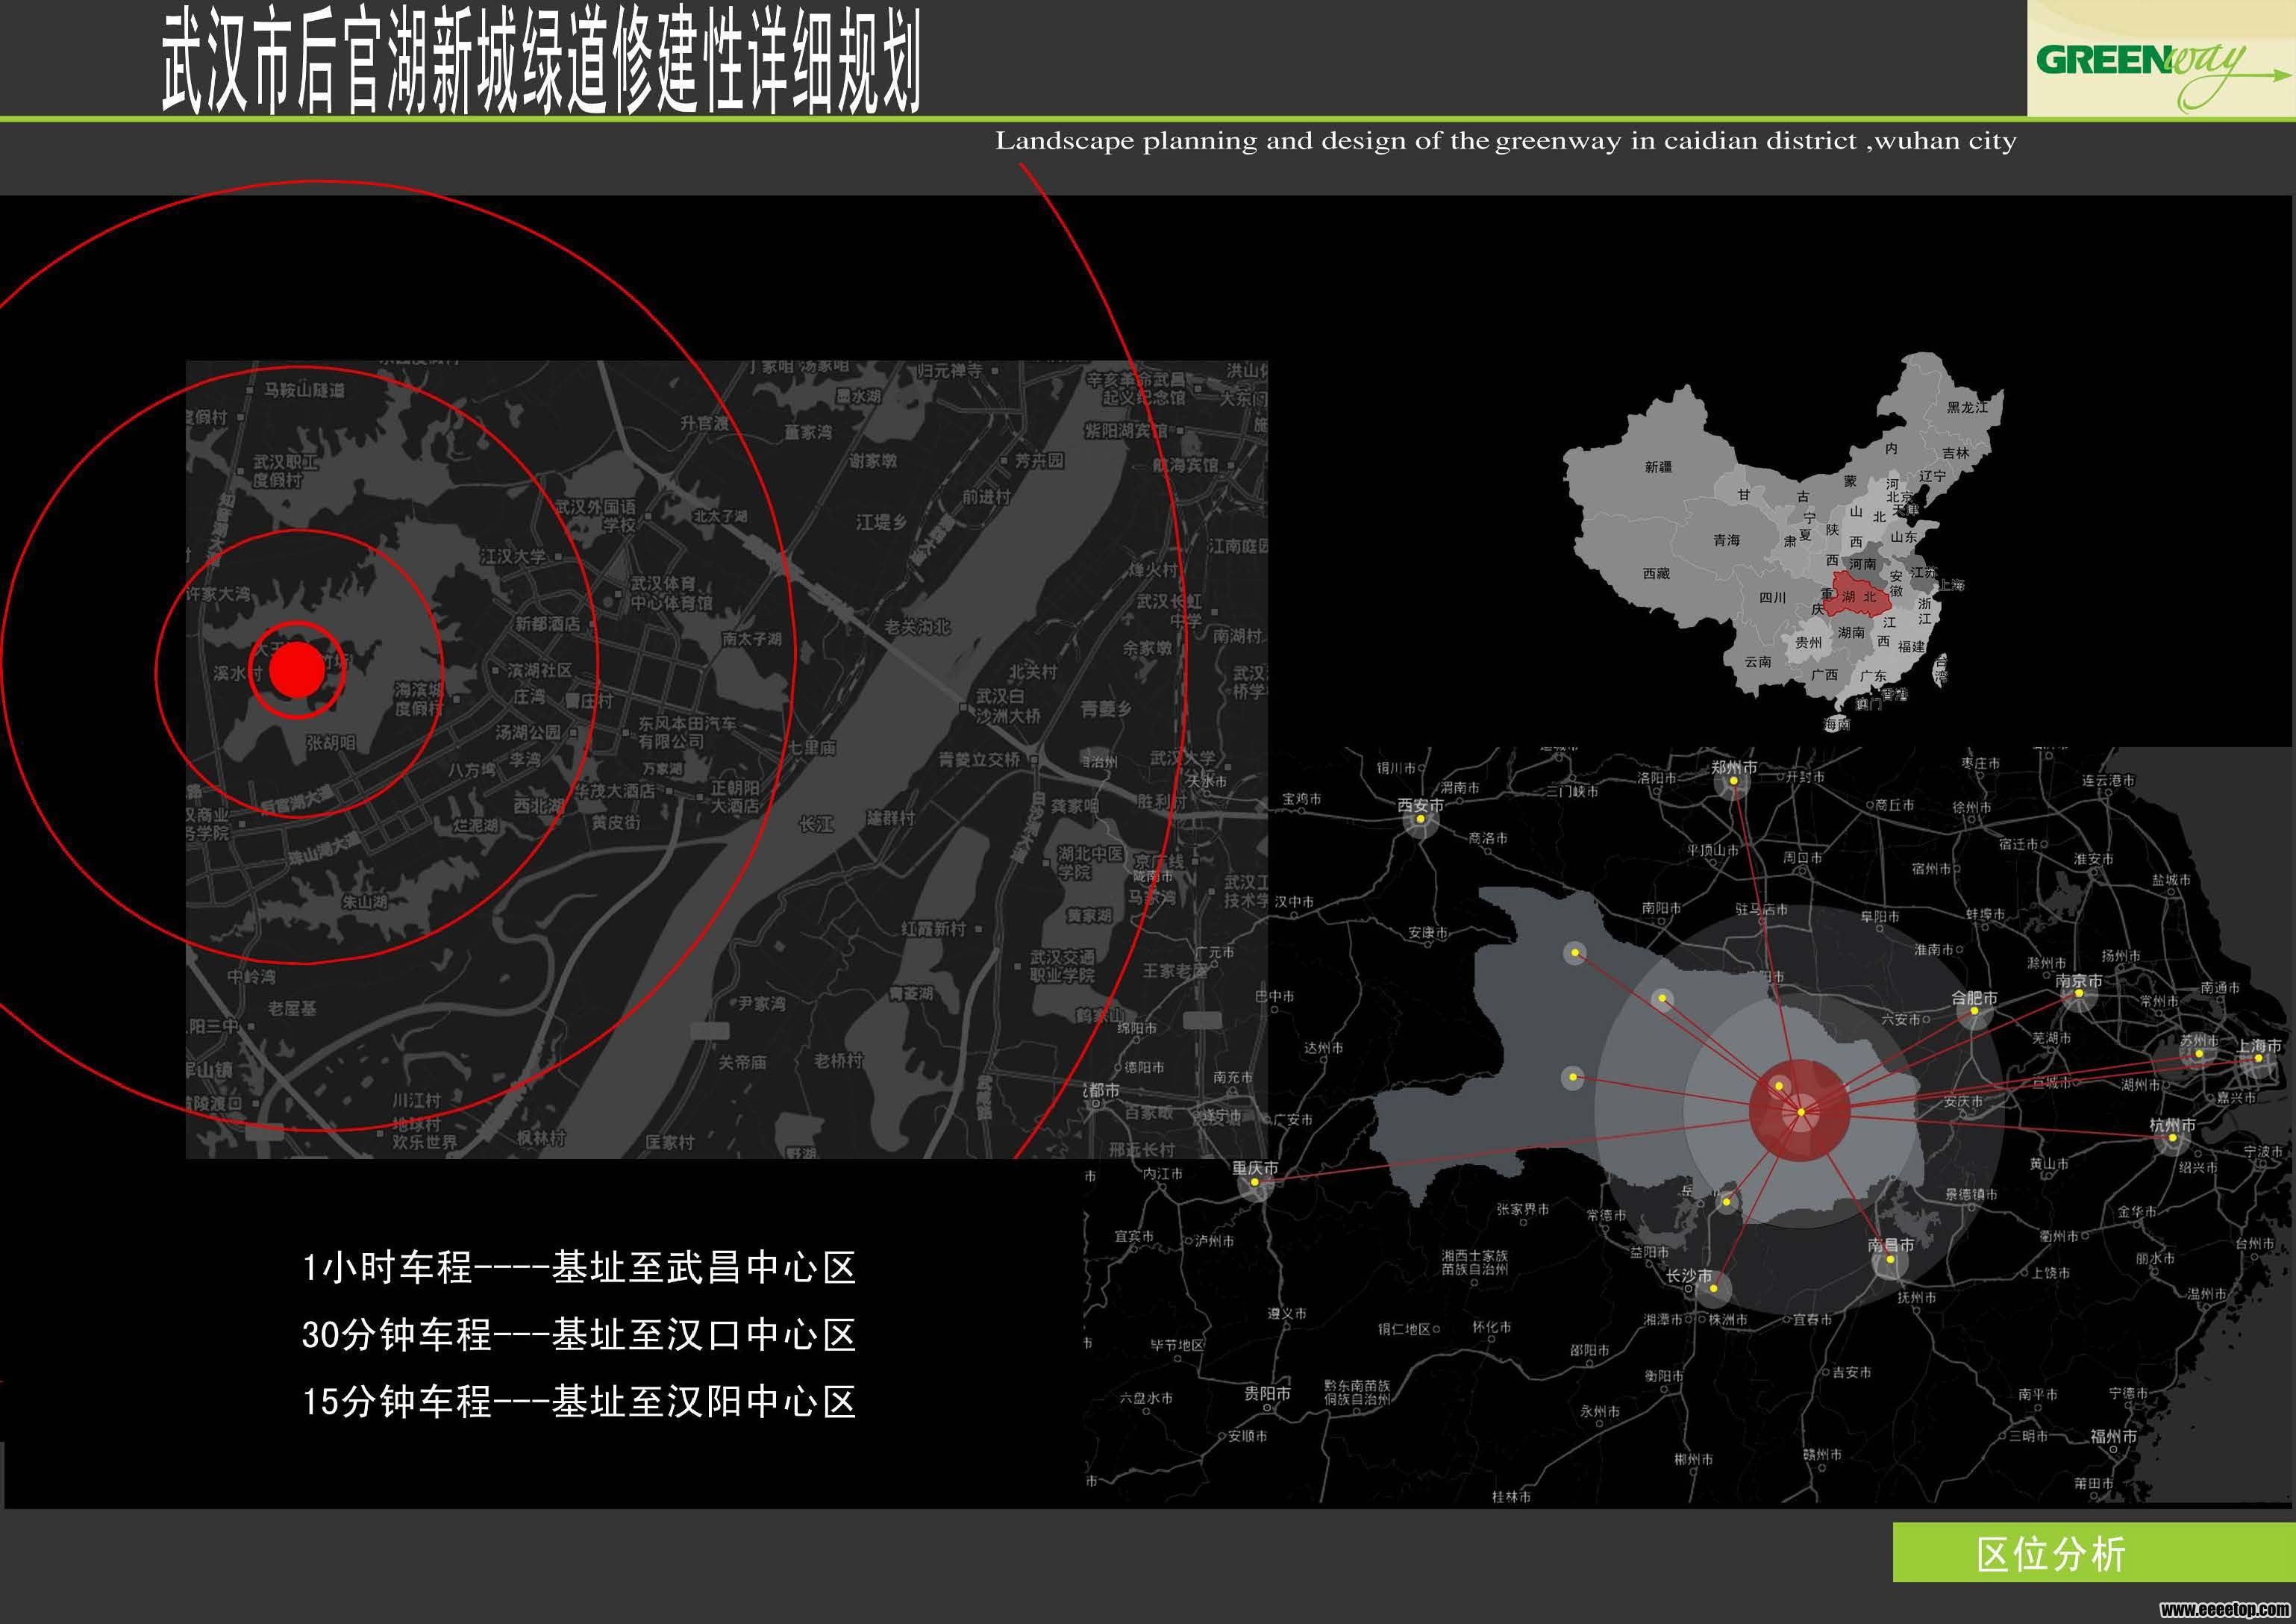Click the solid red site marker dot
Image resolution: width=2296 pixels, height=1624 pixels.
coord(297,669)
